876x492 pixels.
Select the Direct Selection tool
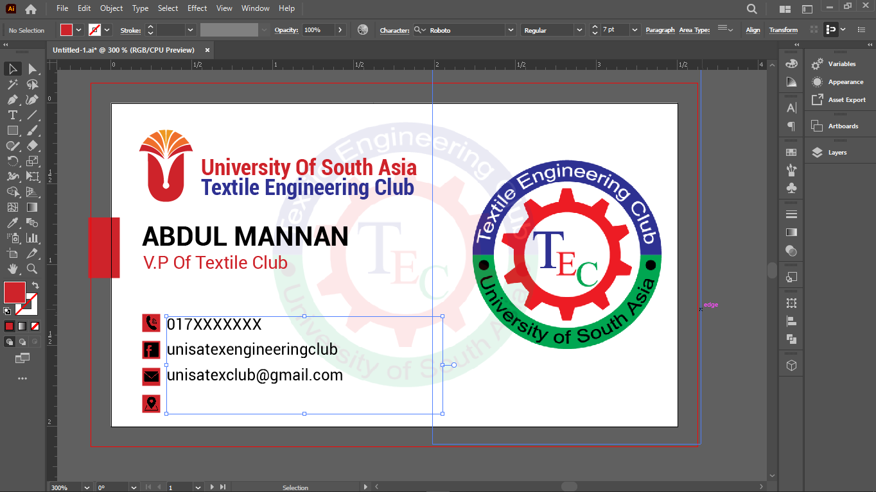(32, 69)
